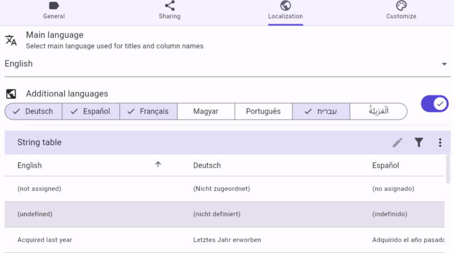Expand the Main language dropdown arrow
The image size is (454, 253).
(444, 64)
